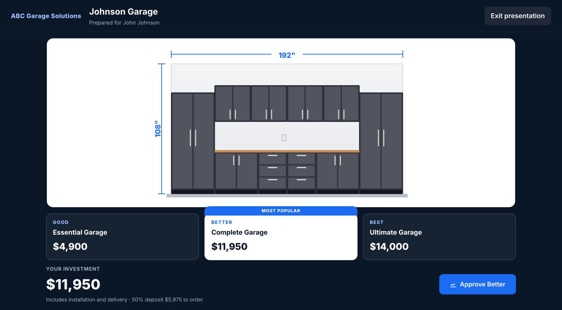Image resolution: width=562 pixels, height=310 pixels.
Task: Select the Essential Garage option card
Action: [x=123, y=237]
